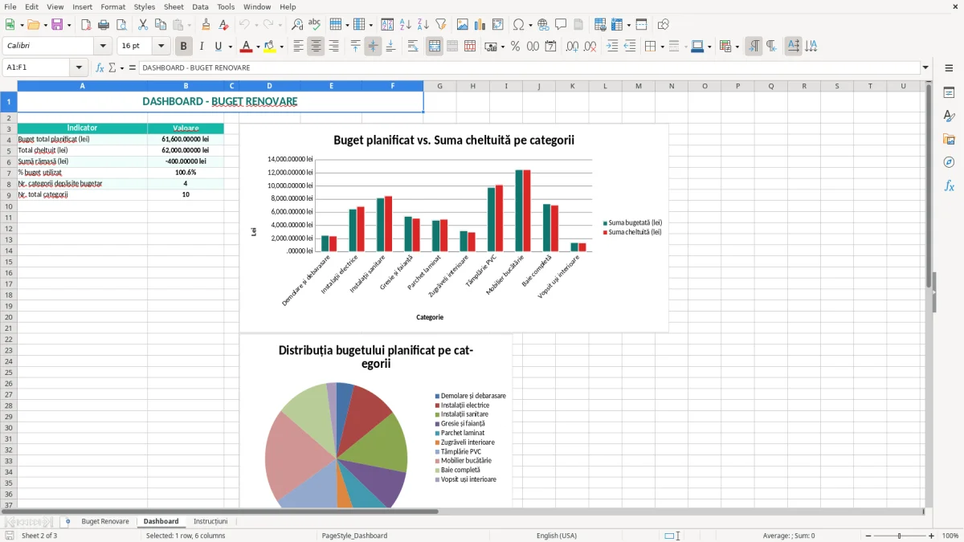The width and height of the screenshot is (964, 542).
Task: Click the AutoFilter funnel icon
Action: pyautogui.click(x=441, y=25)
